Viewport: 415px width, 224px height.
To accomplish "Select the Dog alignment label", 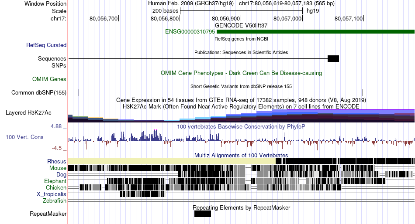I will [x=62, y=175].
